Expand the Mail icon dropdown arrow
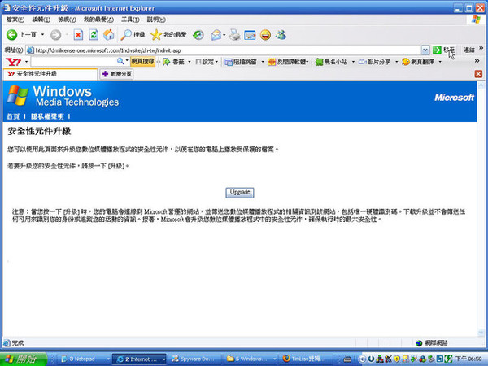 tap(224, 35)
